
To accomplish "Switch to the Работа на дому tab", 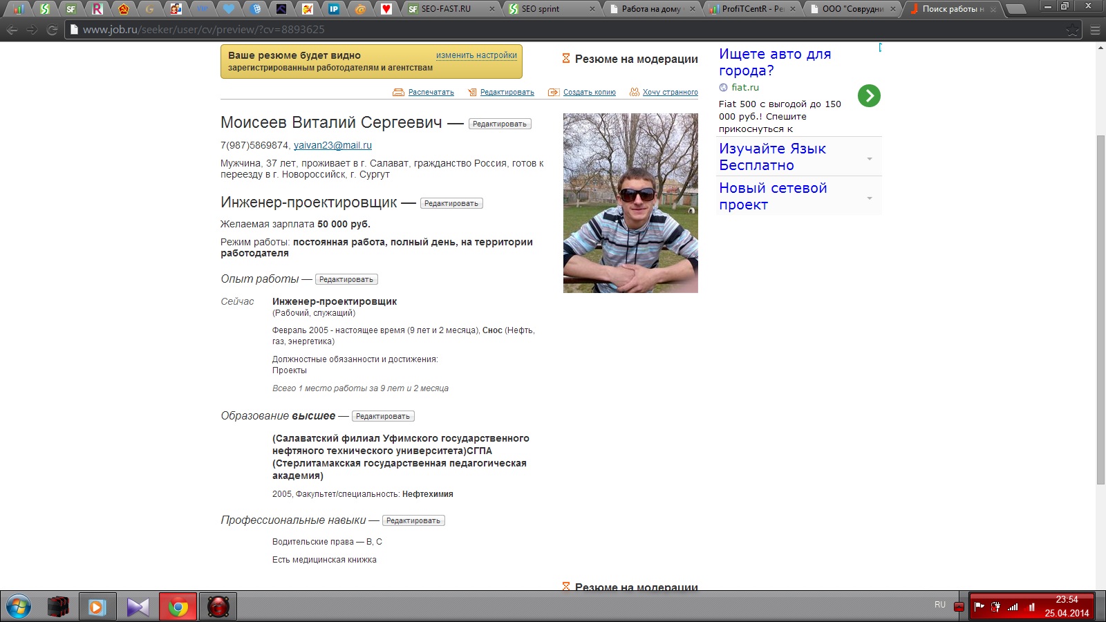I will (x=650, y=9).
